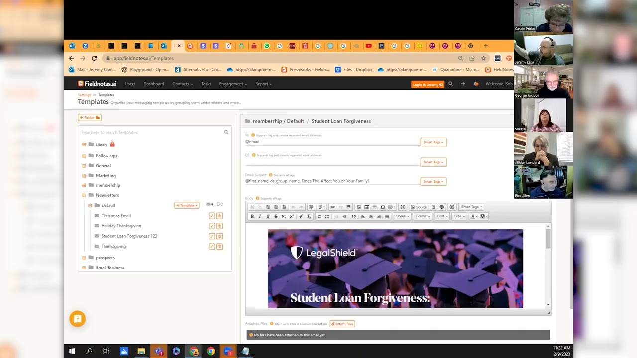Open the Report menu
Viewport: 637px width, 358px height.
(263, 84)
